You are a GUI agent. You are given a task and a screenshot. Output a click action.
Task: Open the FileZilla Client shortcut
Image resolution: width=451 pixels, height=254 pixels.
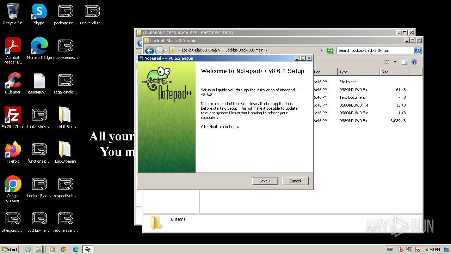[x=13, y=118]
